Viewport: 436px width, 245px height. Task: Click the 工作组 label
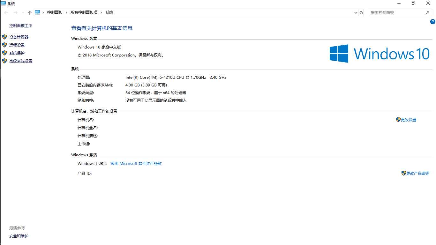tap(84, 144)
